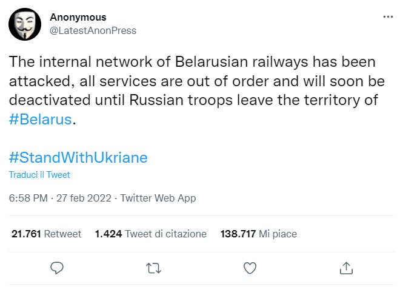This screenshot has width=400, height=292.
Task: Click the Twitter Web App source label
Action: point(158,198)
